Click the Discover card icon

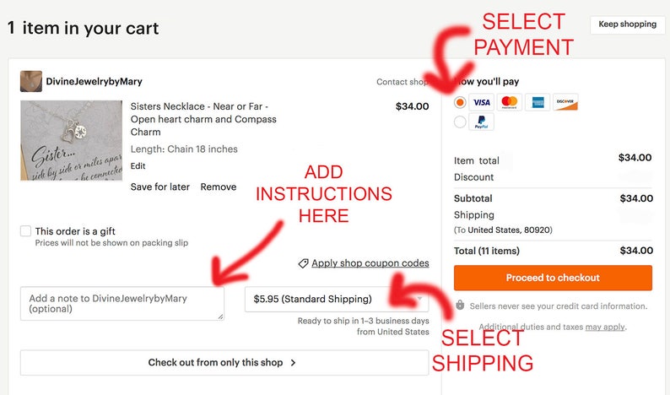coord(565,102)
